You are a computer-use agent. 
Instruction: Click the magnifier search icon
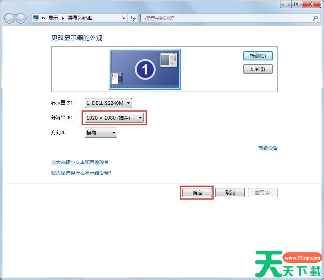315,18
